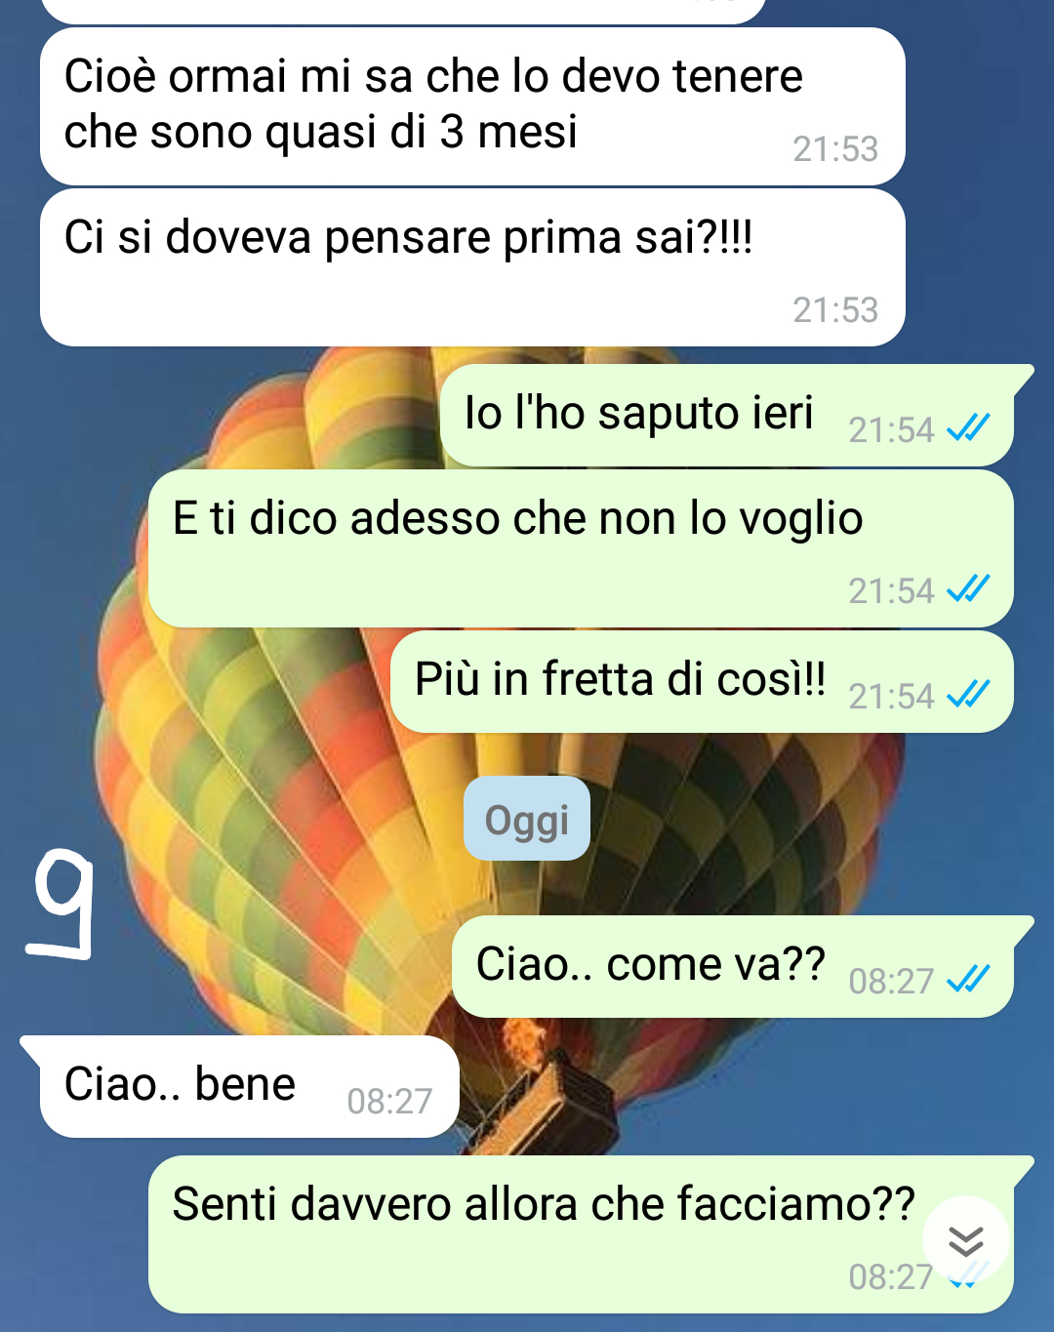Screen dimensions: 1054x1332
Task: Select message 'Senti davvero allora che facciamo??'
Action: coord(581,1234)
